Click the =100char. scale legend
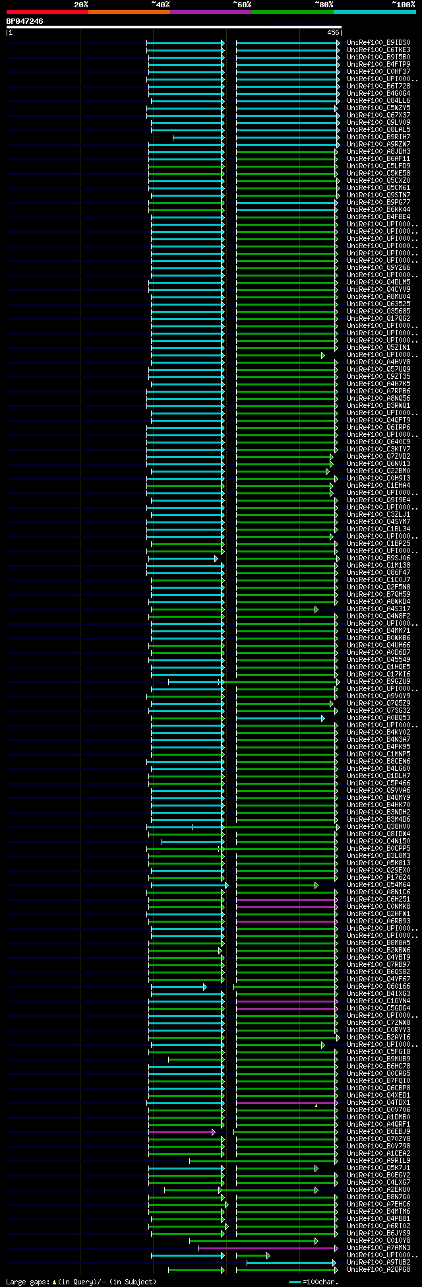 pyautogui.click(x=313, y=1282)
